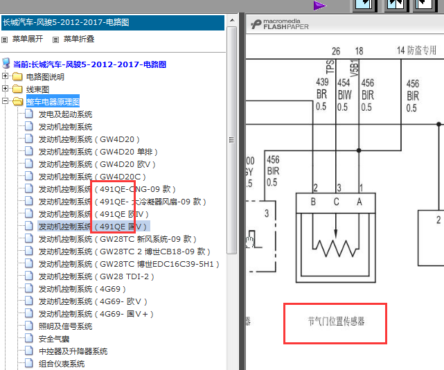The image size is (444, 370).
Task: Open 发动机控制系统 (GW28TC 2 博世CB18-09 款) document
Action: pyautogui.click(x=125, y=252)
